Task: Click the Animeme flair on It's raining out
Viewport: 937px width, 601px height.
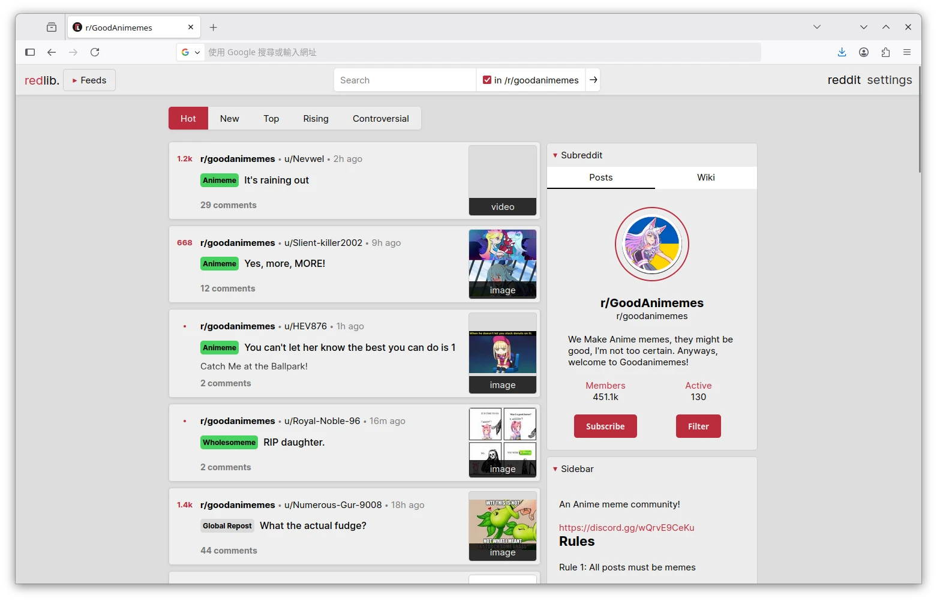Action: (220, 181)
